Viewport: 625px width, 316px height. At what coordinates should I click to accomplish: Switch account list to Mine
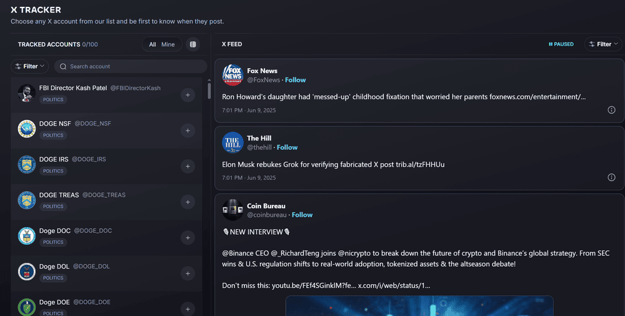(x=167, y=44)
